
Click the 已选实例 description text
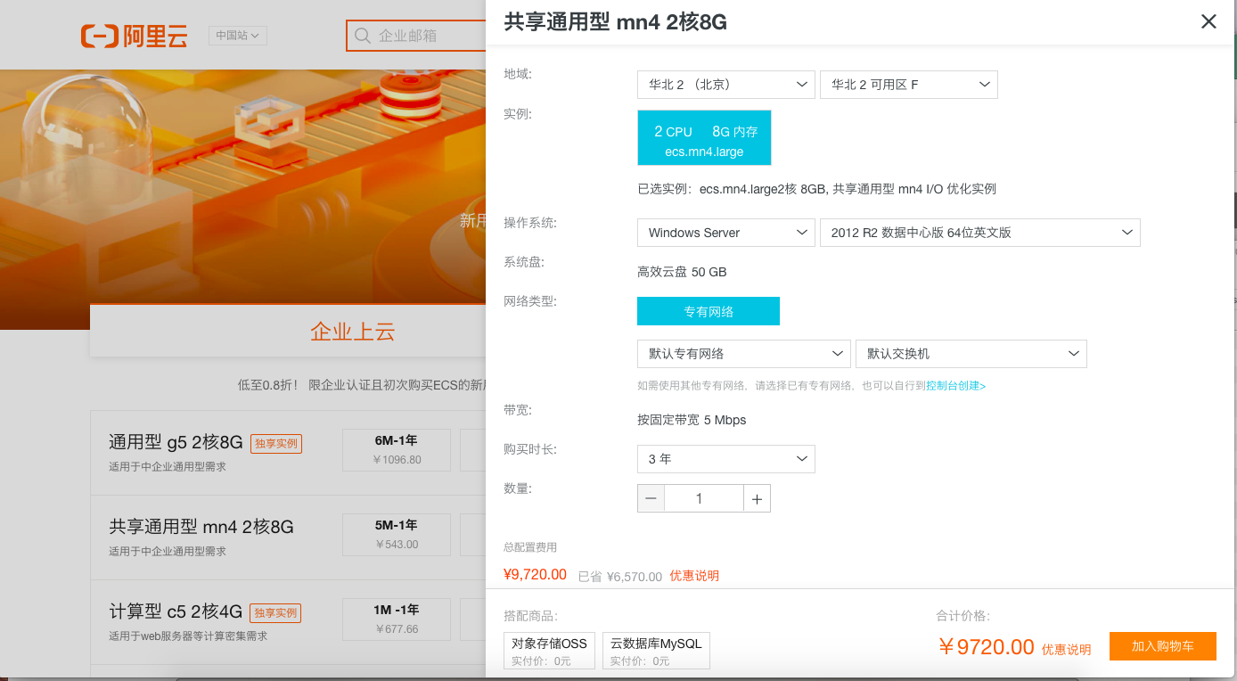(x=816, y=189)
